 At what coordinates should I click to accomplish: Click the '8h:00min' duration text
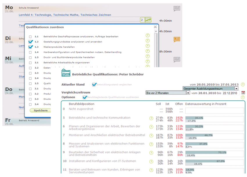(x=165, y=51)
